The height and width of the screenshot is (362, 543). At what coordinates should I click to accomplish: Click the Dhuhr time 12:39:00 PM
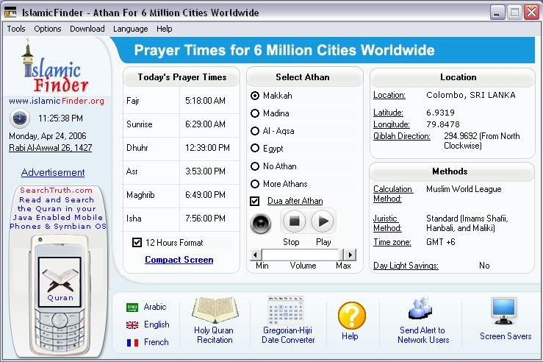tap(207, 148)
